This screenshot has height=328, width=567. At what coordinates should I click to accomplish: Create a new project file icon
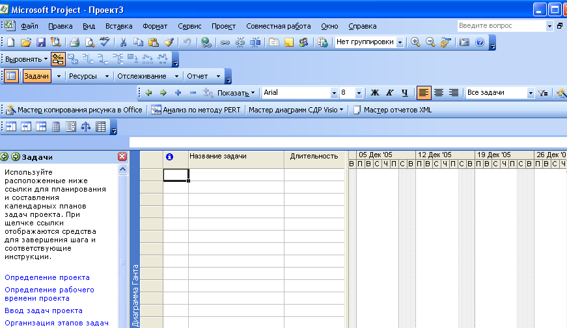pos(11,43)
